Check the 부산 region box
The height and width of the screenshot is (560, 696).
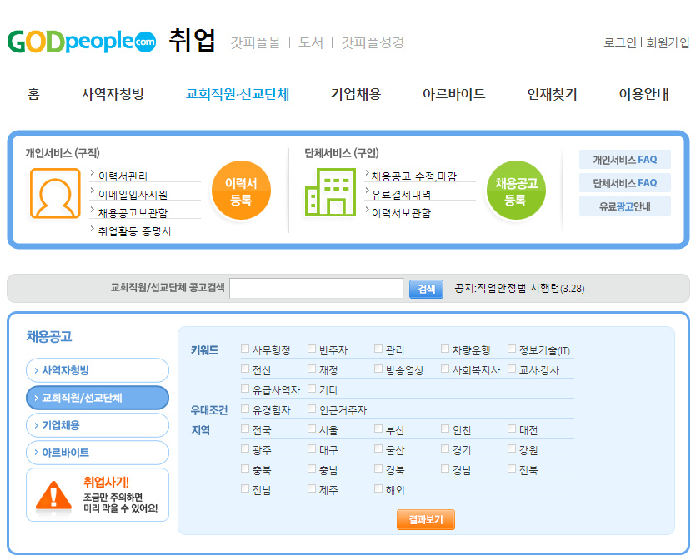378,429
